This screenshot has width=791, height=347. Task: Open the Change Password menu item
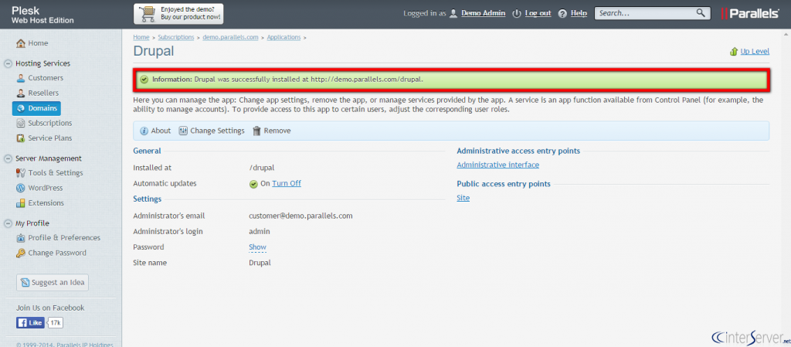coord(57,253)
